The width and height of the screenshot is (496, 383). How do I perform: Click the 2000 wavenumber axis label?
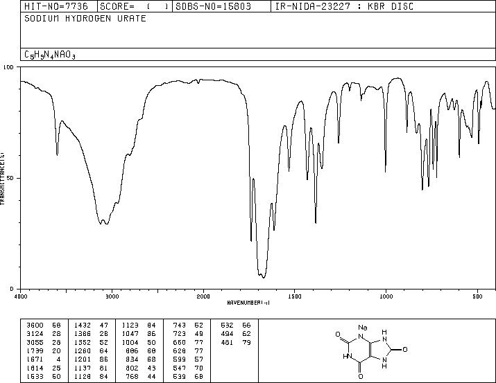coord(203,296)
